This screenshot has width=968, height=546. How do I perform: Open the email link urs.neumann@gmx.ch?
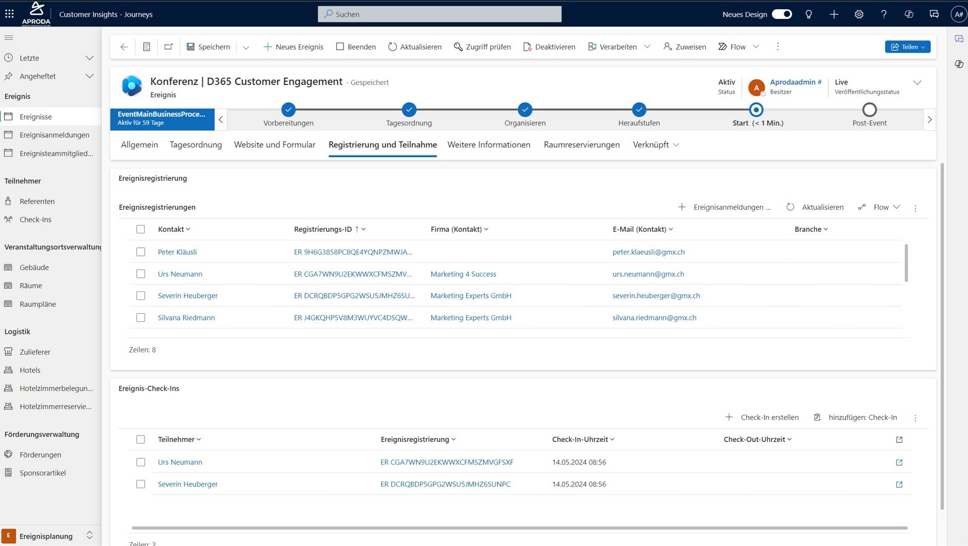648,274
